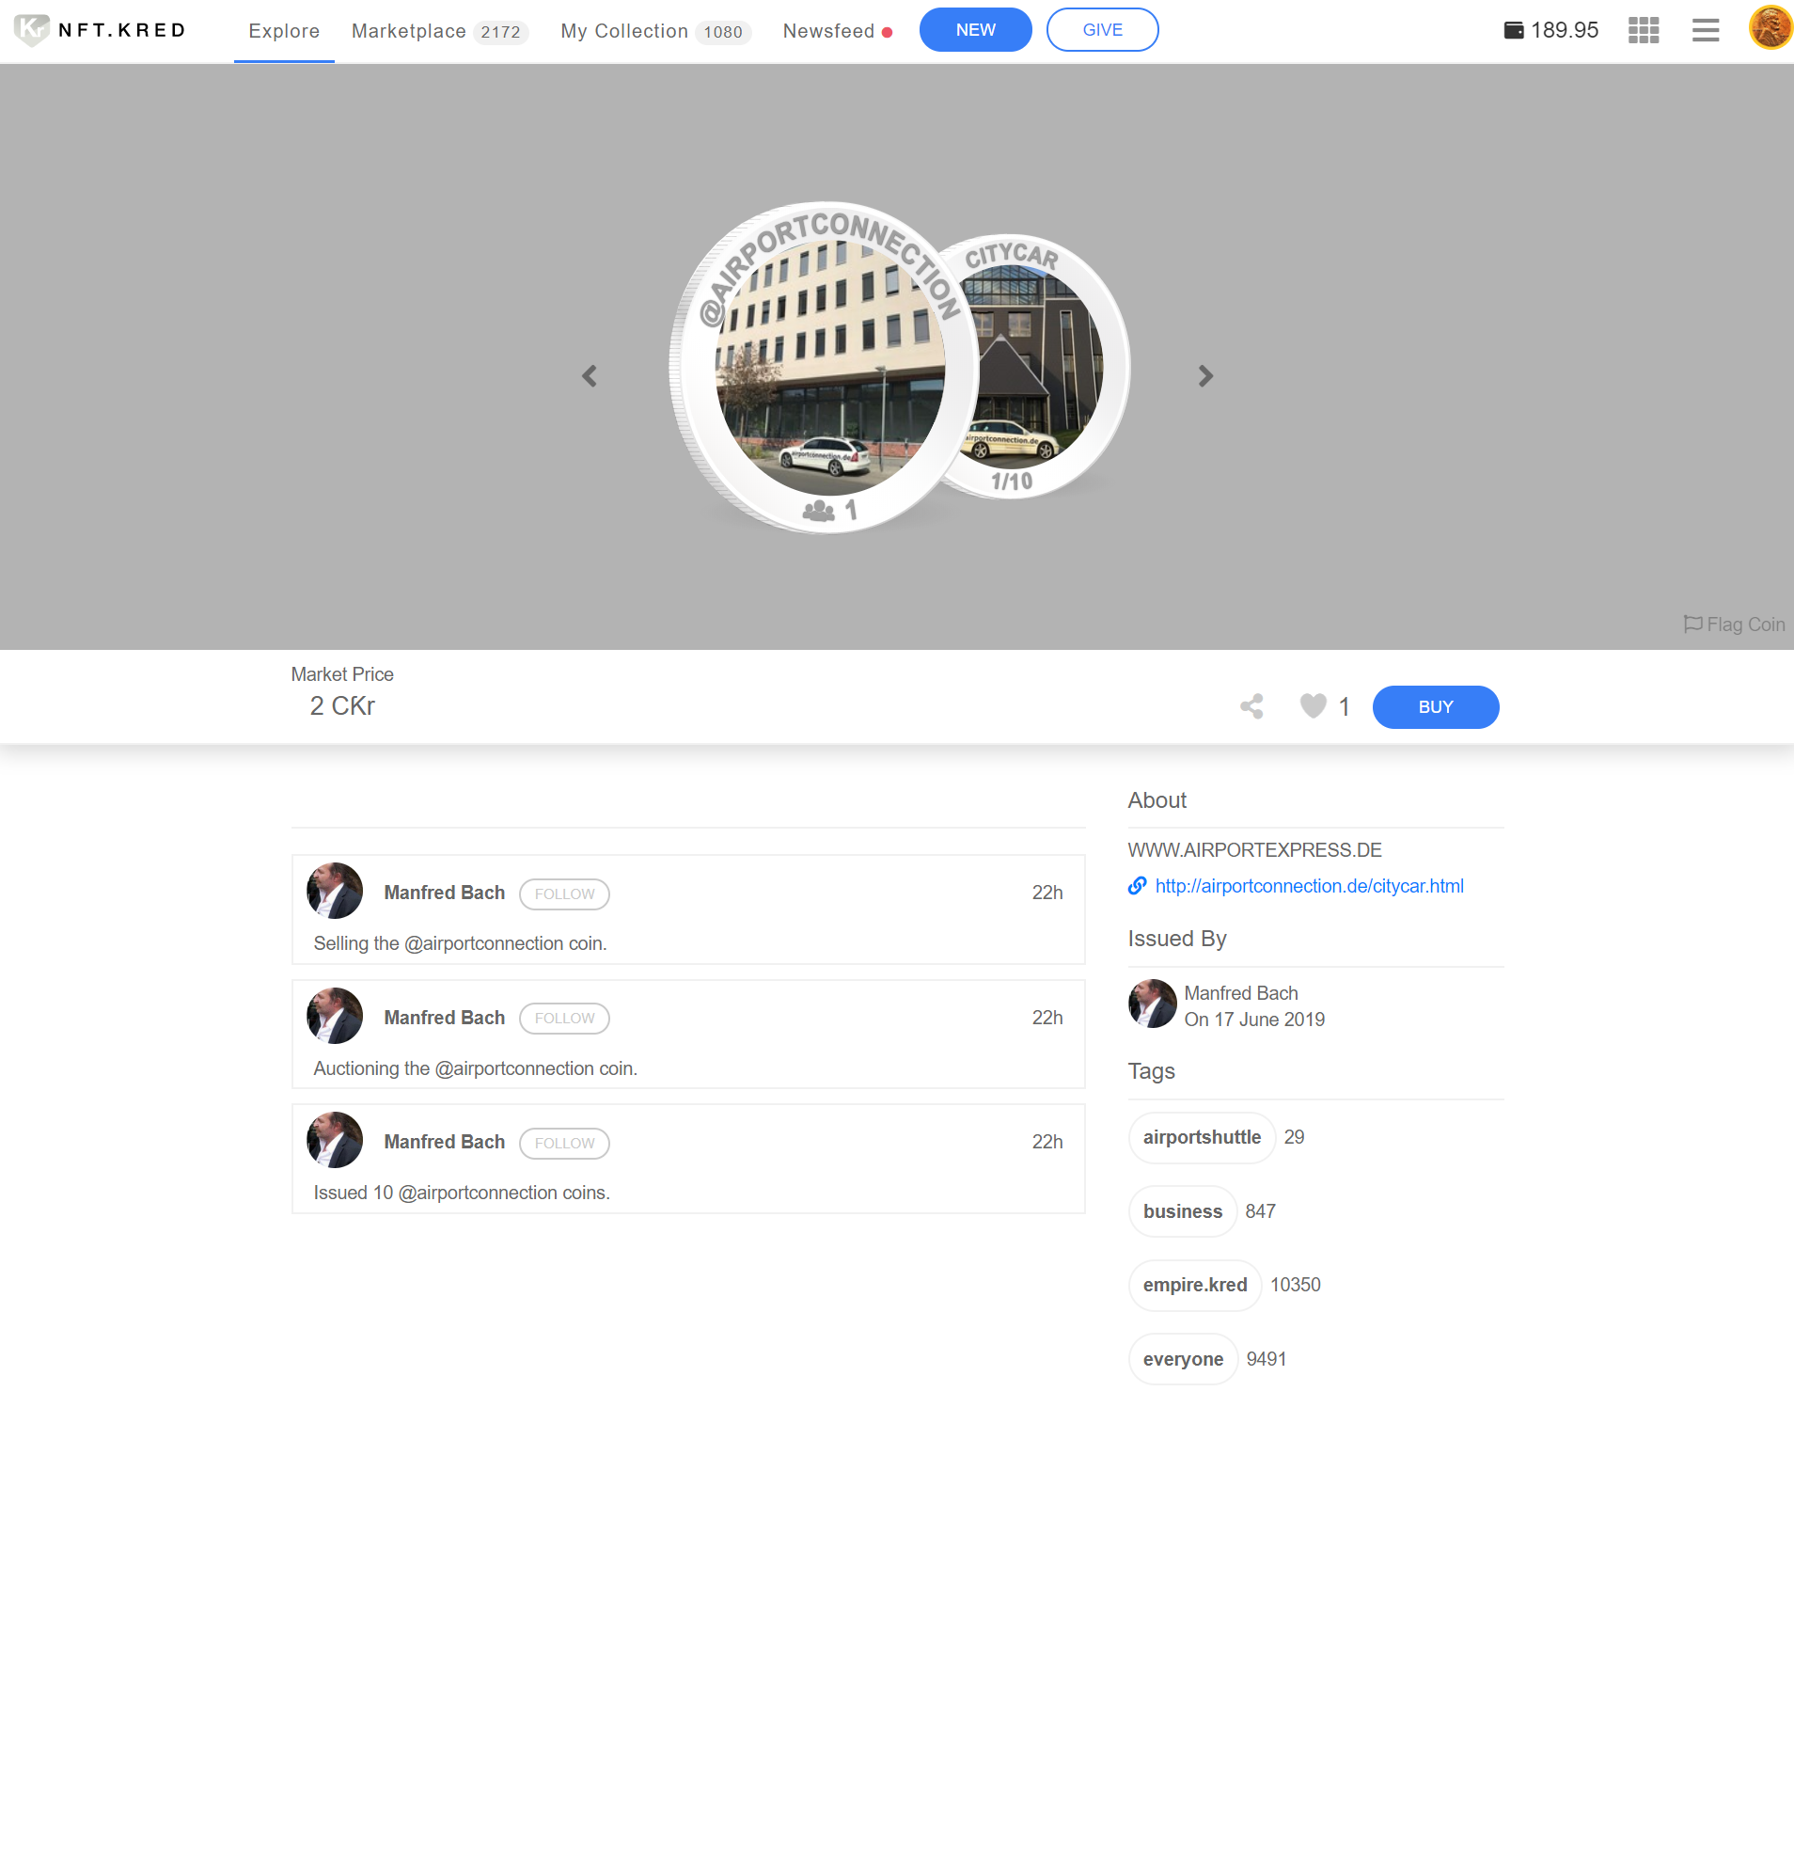Screen dimensions: 1794x1850
Task: Click the My Collection 1080 count badge
Action: (x=723, y=32)
